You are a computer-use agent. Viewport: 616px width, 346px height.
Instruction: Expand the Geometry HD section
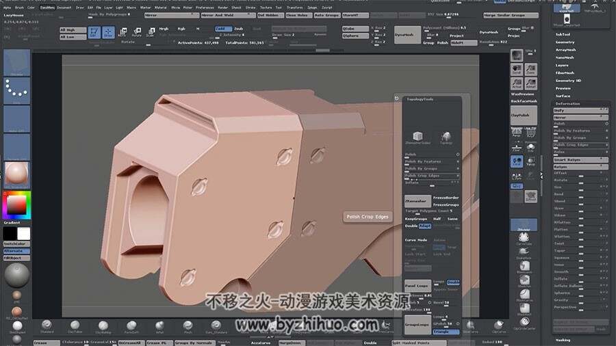568,81
